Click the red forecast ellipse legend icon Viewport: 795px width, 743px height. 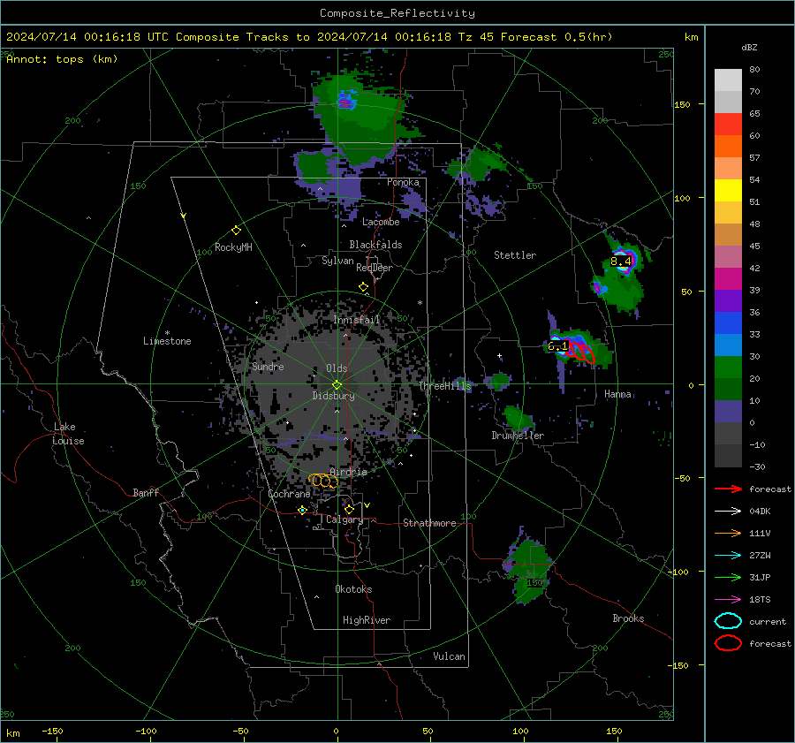[x=728, y=643]
